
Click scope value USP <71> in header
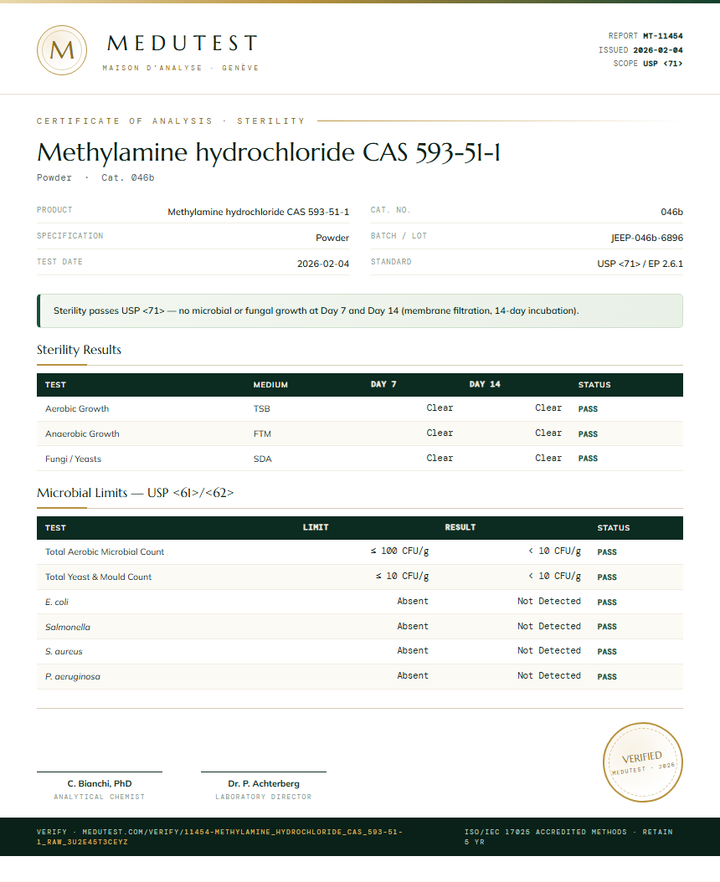pos(662,64)
